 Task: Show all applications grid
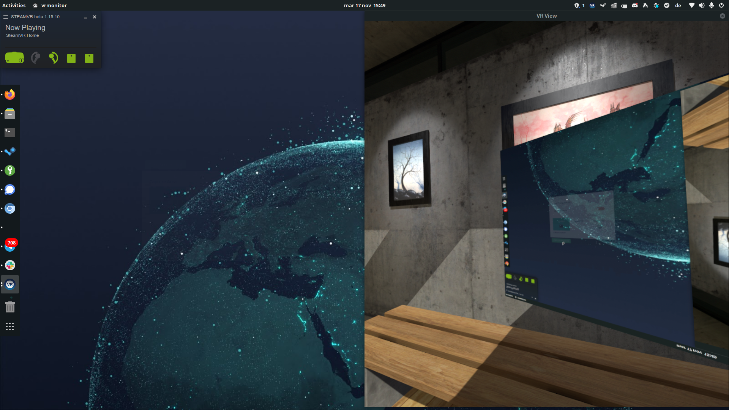pyautogui.click(x=10, y=326)
